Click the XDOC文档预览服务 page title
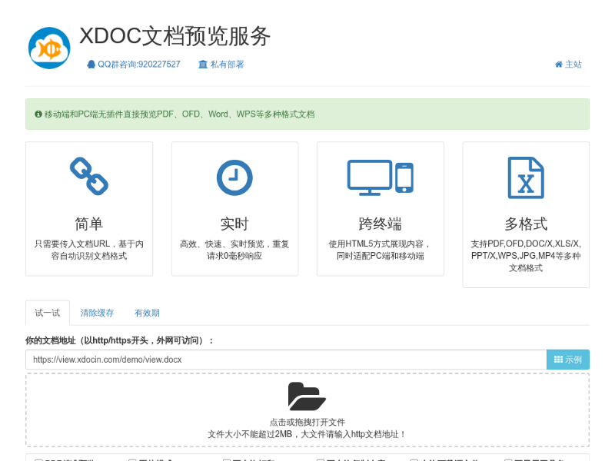Screen dimensions: 615x461 [175, 36]
